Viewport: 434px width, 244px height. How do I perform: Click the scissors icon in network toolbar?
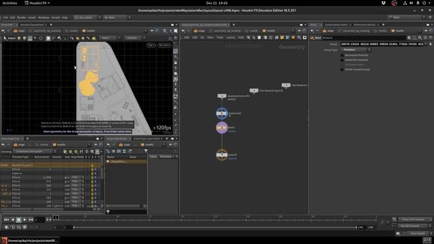[248, 37]
